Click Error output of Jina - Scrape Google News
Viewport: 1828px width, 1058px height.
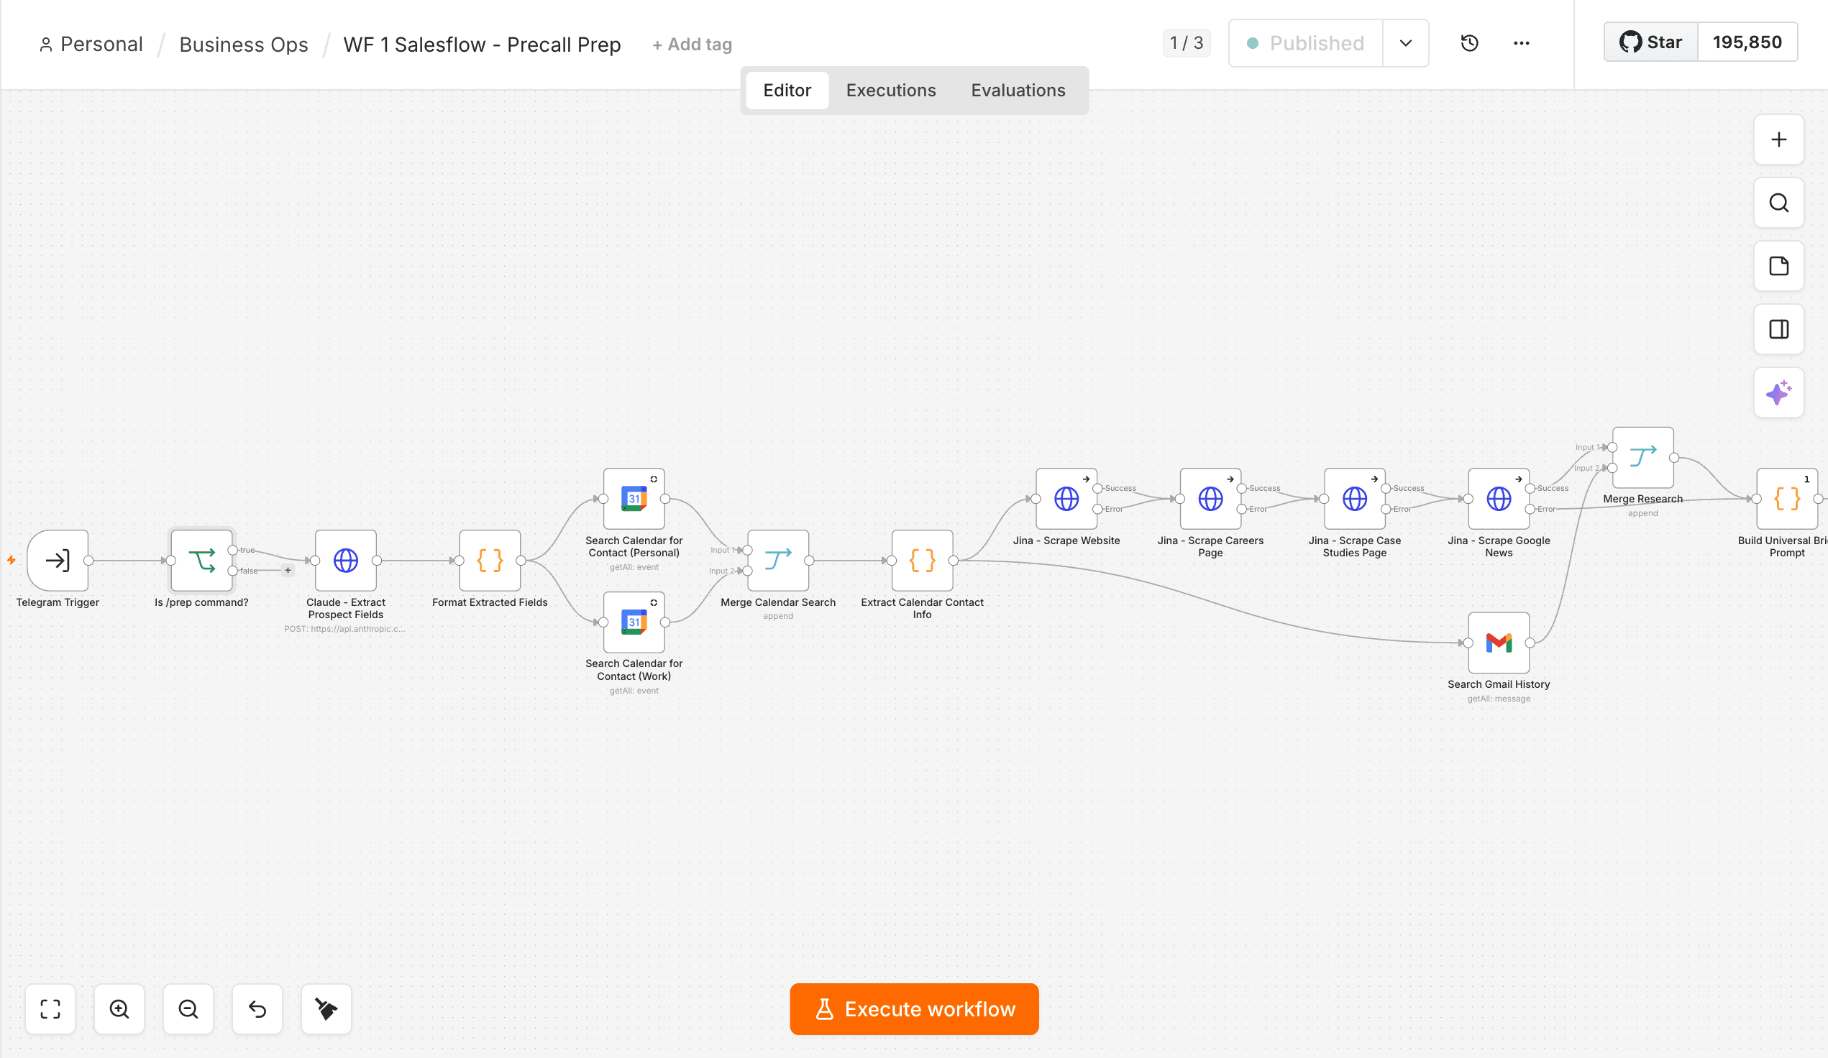[1530, 509]
